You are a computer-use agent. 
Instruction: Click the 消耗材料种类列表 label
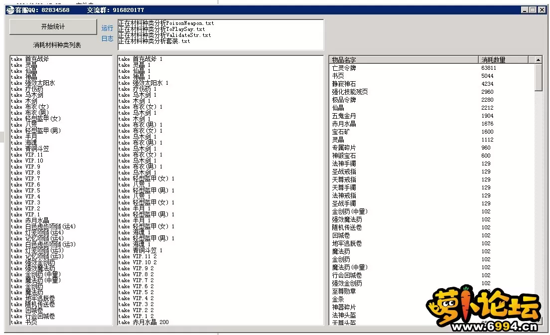(57, 45)
